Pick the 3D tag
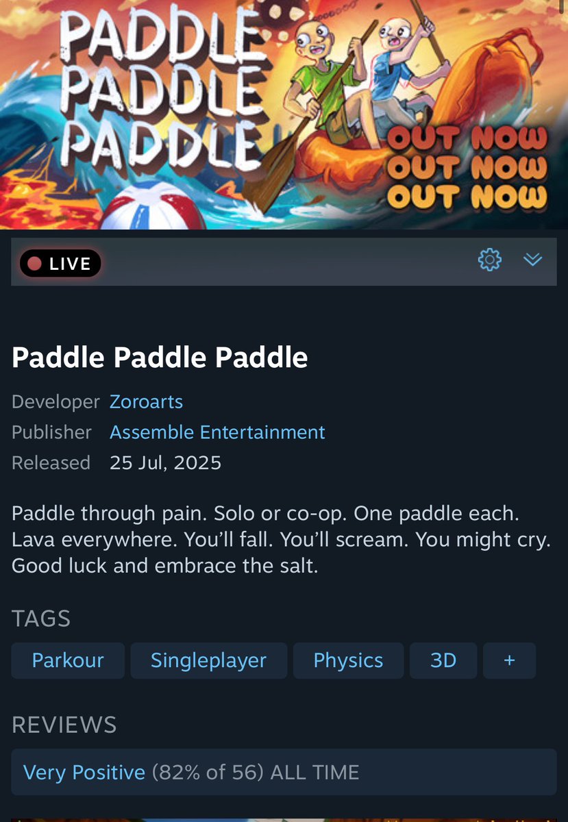 pyautogui.click(x=443, y=660)
